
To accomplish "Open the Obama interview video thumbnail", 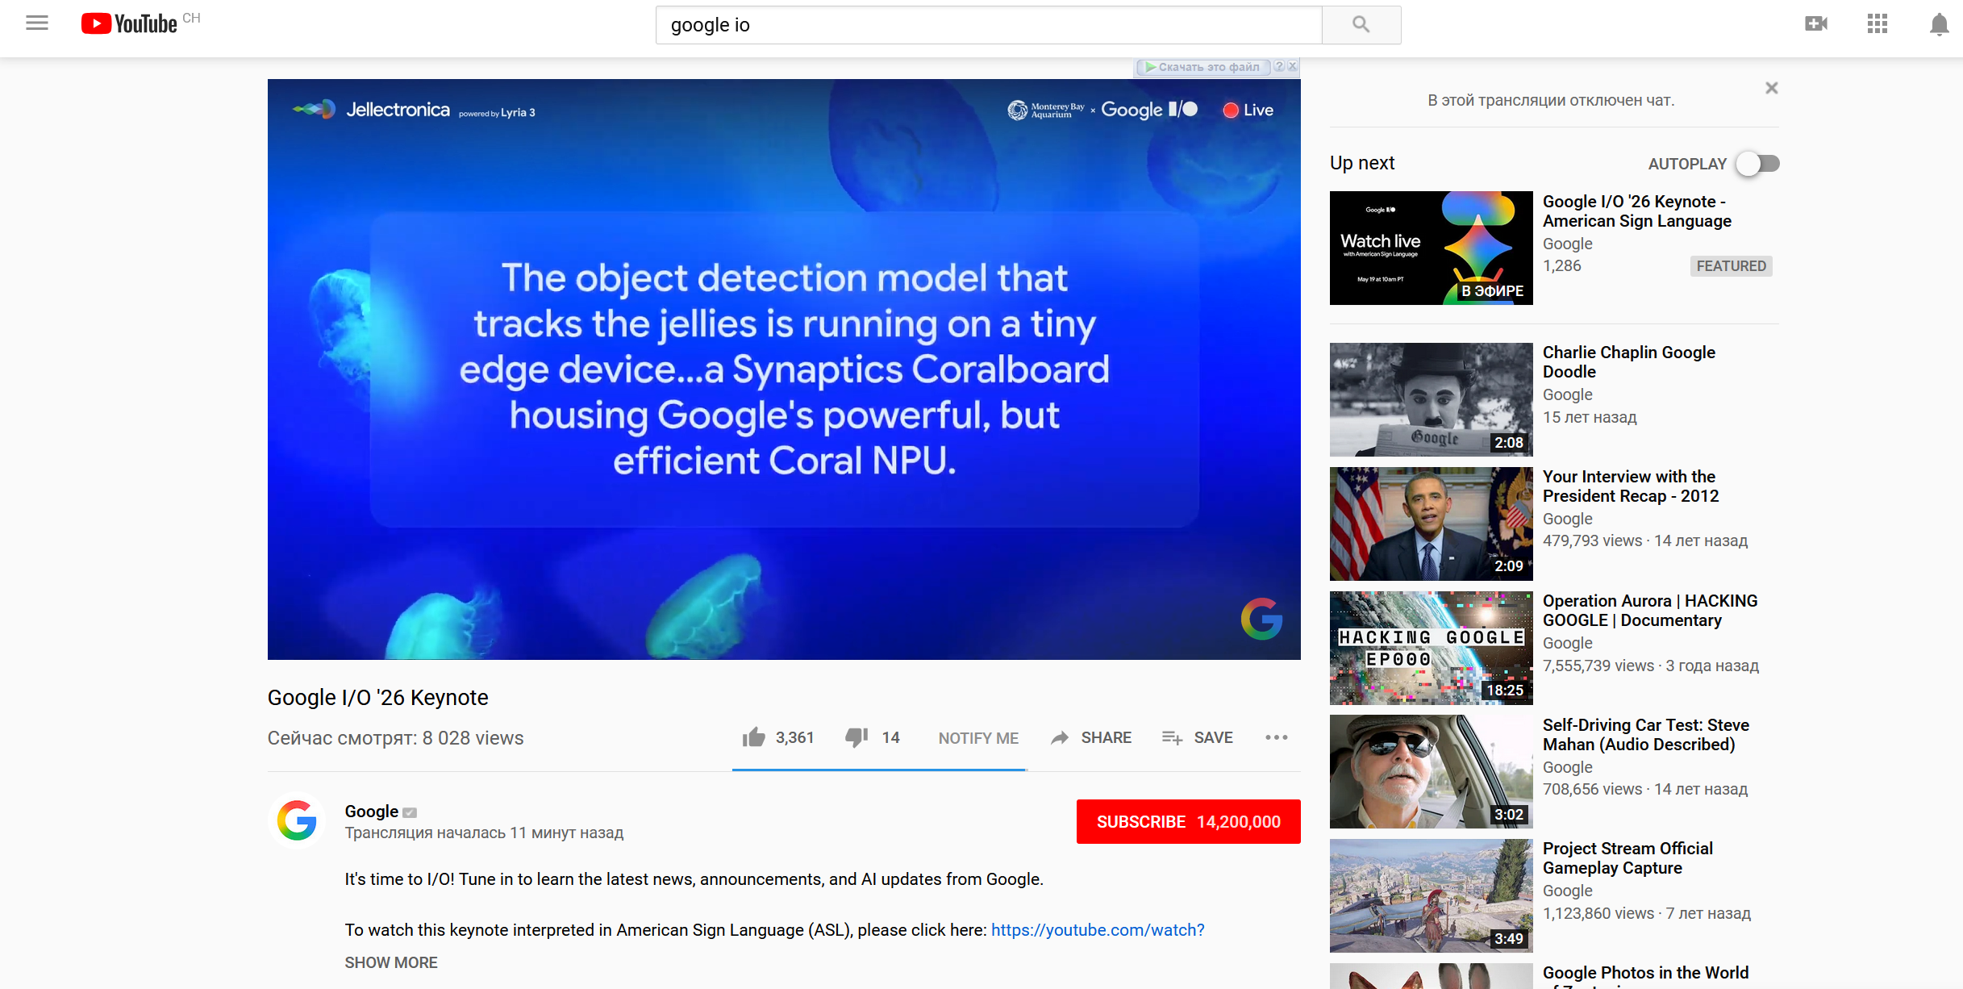I will pos(1431,524).
